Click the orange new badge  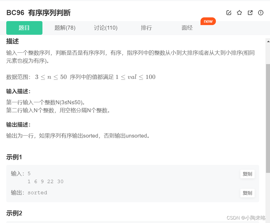pyautogui.click(x=208, y=21)
